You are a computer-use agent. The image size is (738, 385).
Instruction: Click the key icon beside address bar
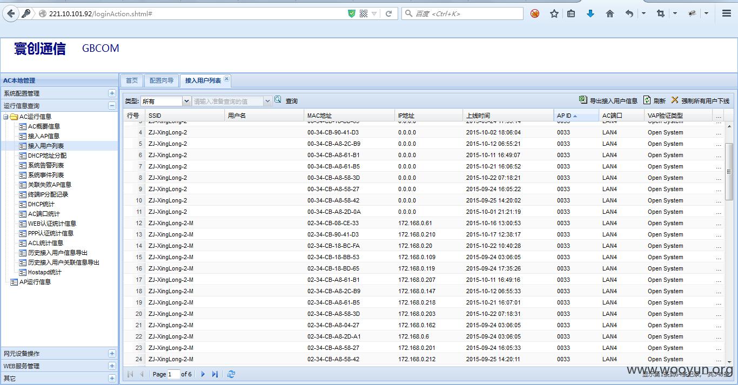click(x=26, y=14)
